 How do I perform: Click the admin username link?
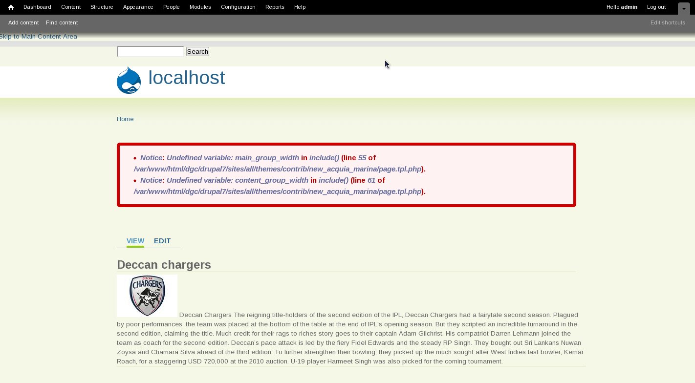629,7
